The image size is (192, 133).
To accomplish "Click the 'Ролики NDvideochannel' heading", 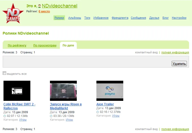I will tap(26, 33).
